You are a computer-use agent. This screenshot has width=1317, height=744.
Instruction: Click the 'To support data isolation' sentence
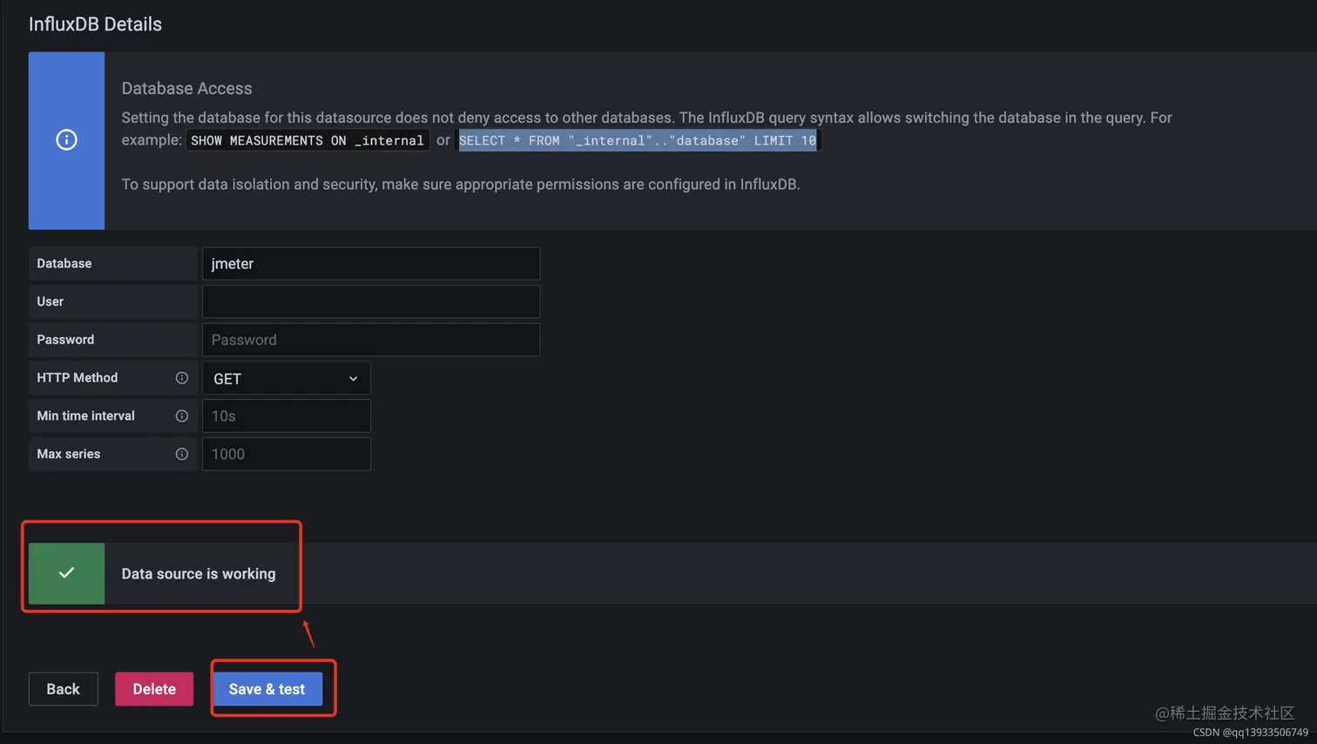[461, 185]
